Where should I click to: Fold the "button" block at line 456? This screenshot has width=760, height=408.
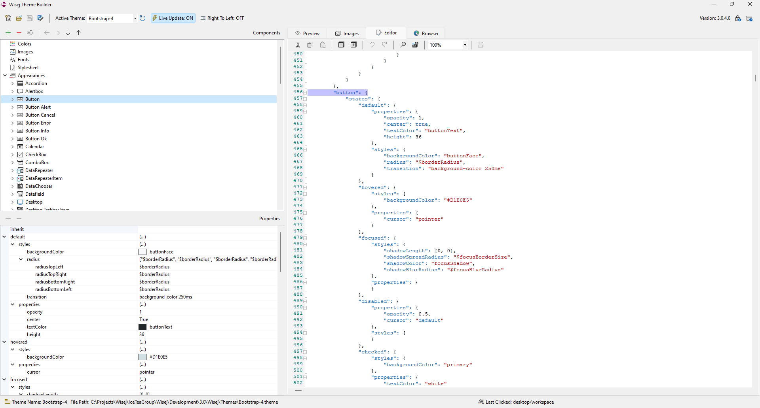pyautogui.click(x=305, y=93)
